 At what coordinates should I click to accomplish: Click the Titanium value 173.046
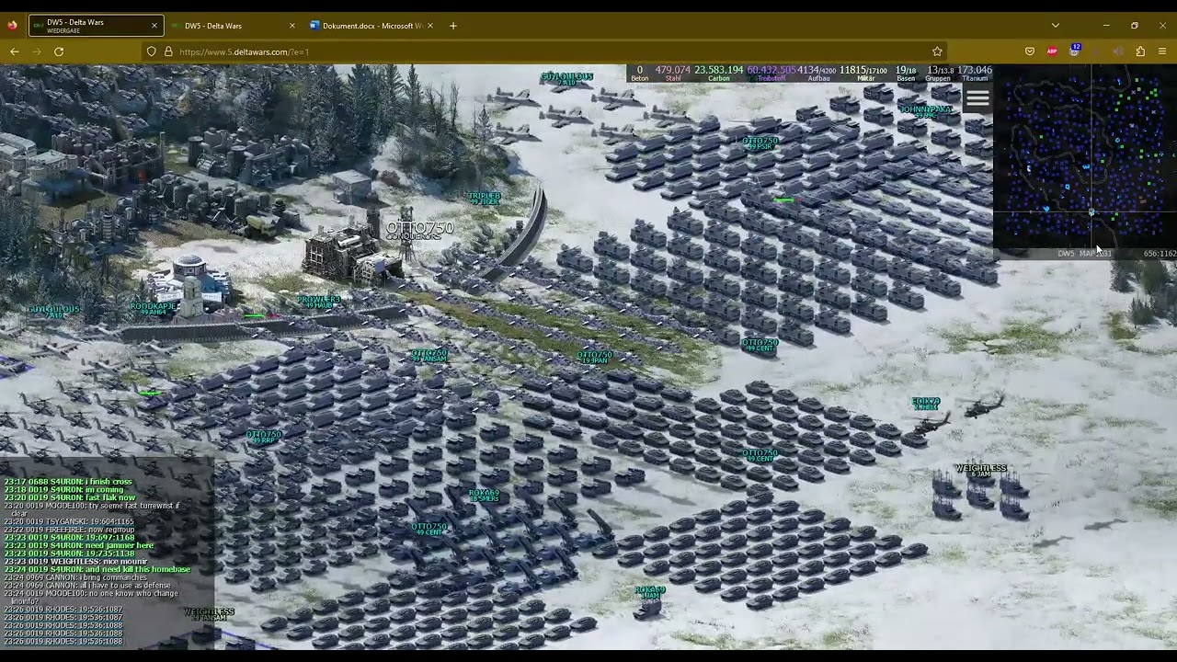[975, 70]
